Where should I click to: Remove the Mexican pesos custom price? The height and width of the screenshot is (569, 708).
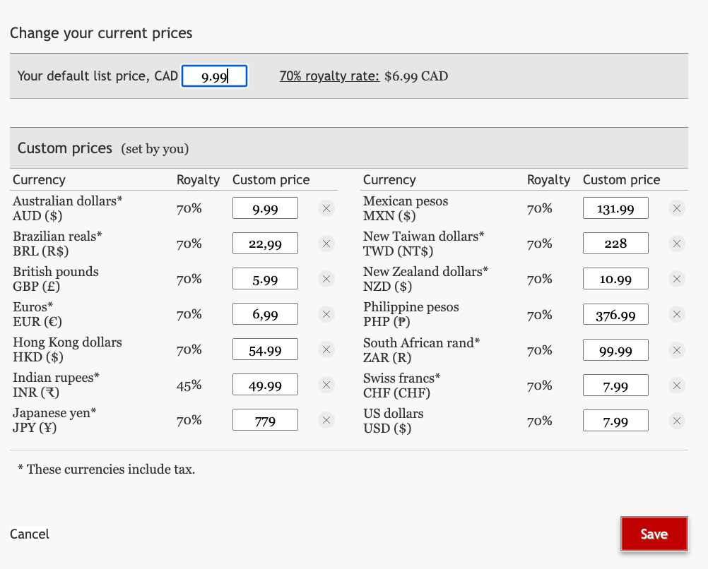[x=676, y=208]
